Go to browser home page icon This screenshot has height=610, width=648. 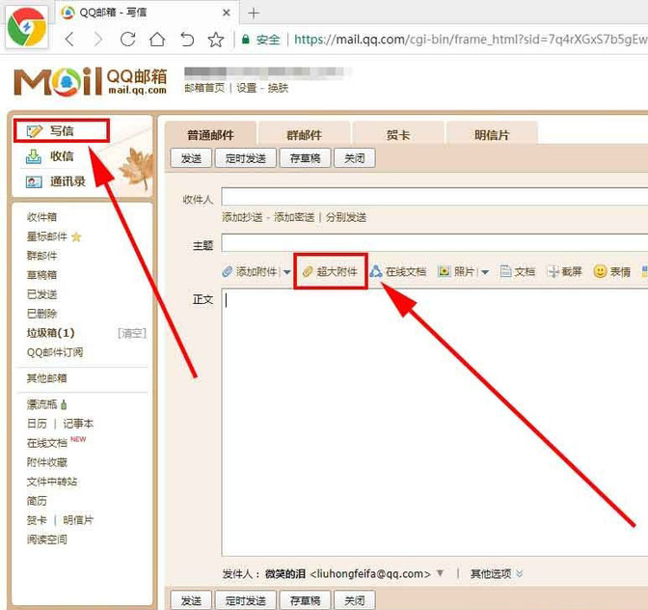pos(157,40)
